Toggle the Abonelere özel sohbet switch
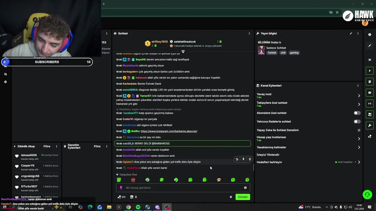Screen dimensions: 376x211 pos(357,113)
